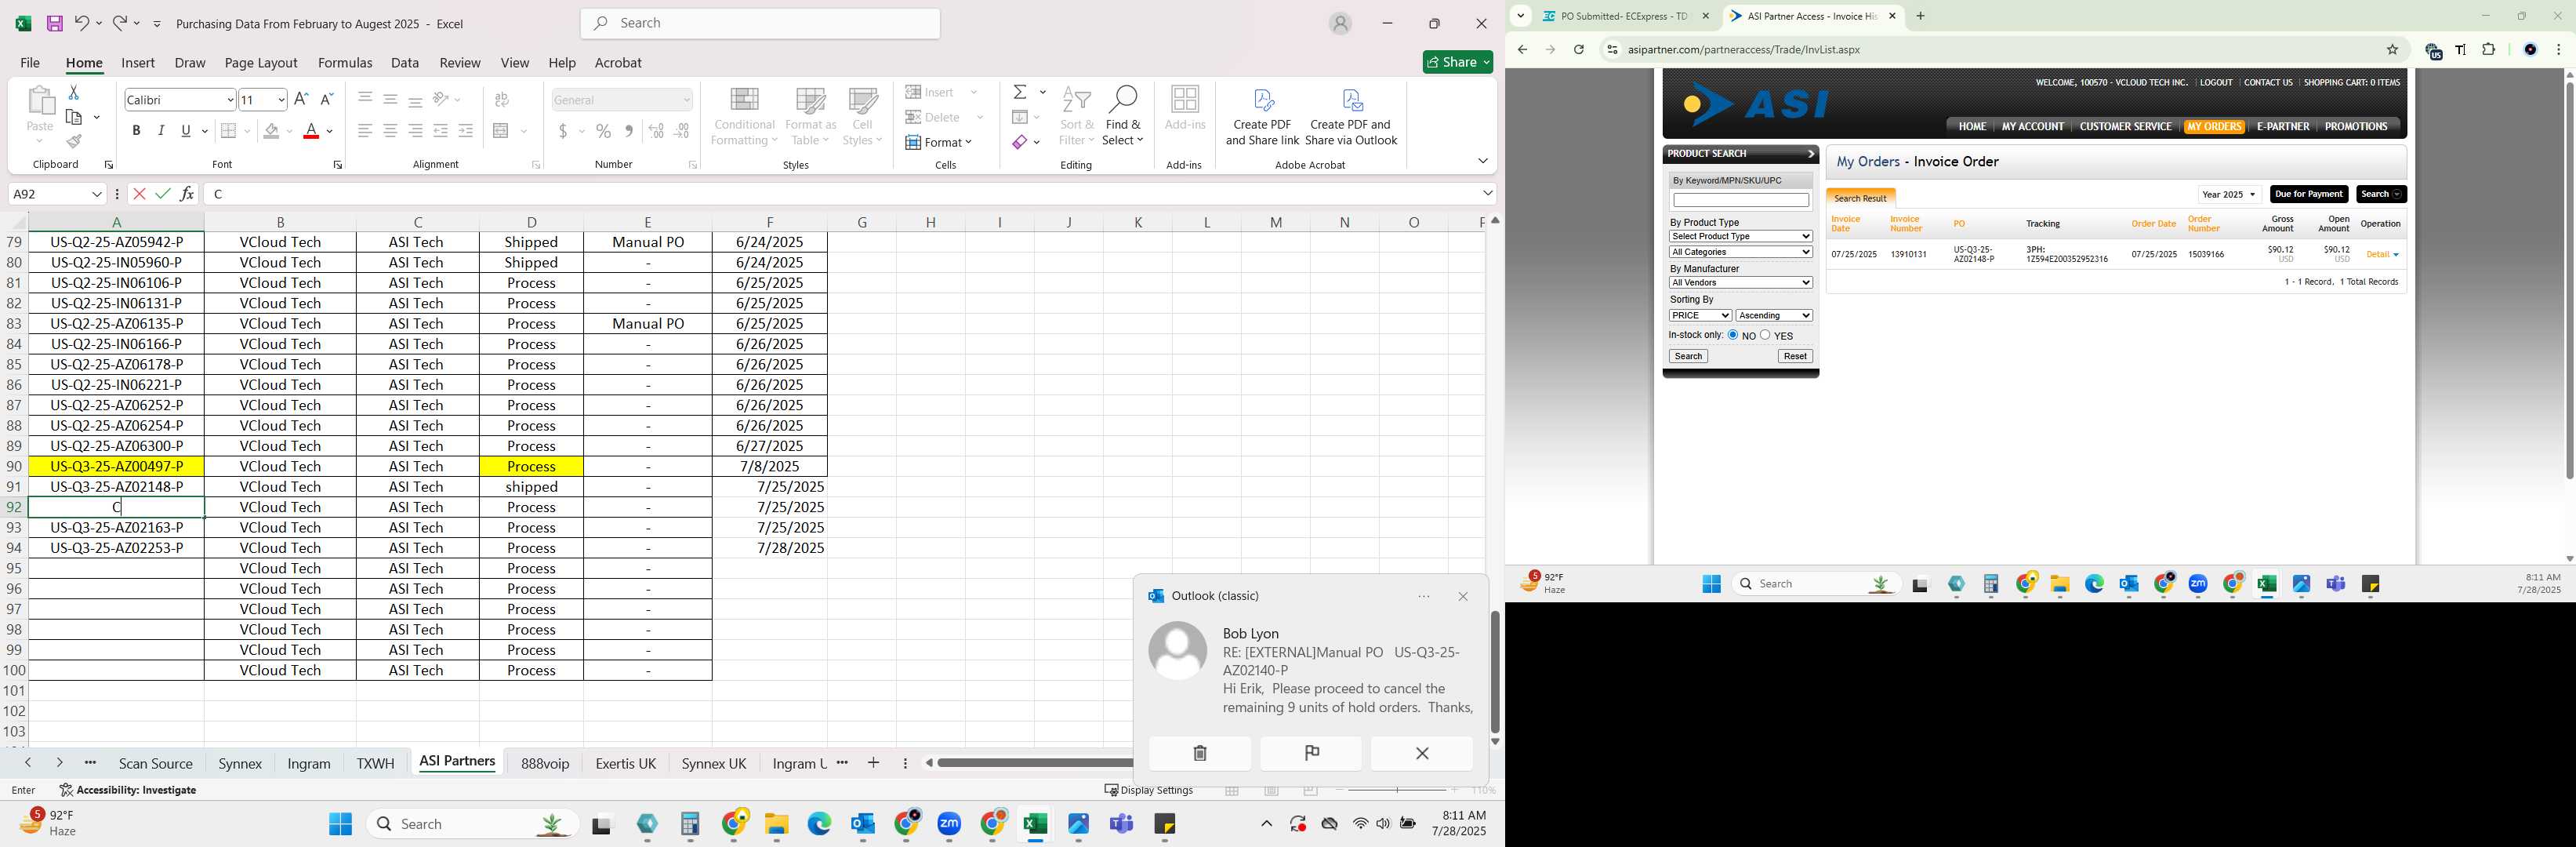
Task: Click the Format Painter brush icon
Action: pos(73,142)
